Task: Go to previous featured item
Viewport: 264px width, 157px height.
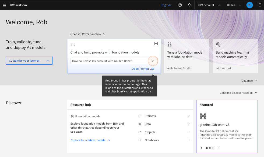Action: [x=201, y=148]
